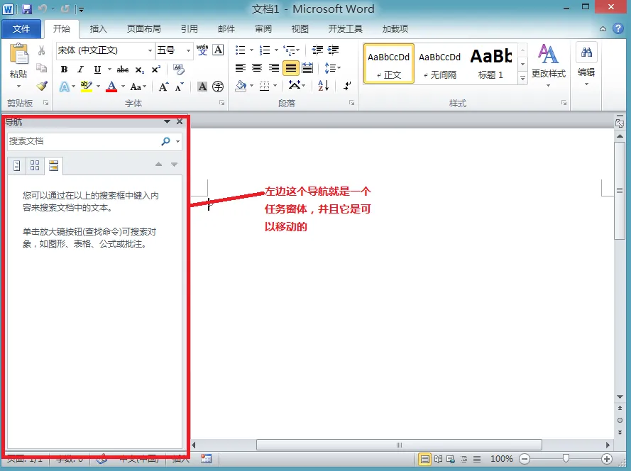631x471 pixels.
Task: Open navigation pane task options arrow
Action: [167, 121]
